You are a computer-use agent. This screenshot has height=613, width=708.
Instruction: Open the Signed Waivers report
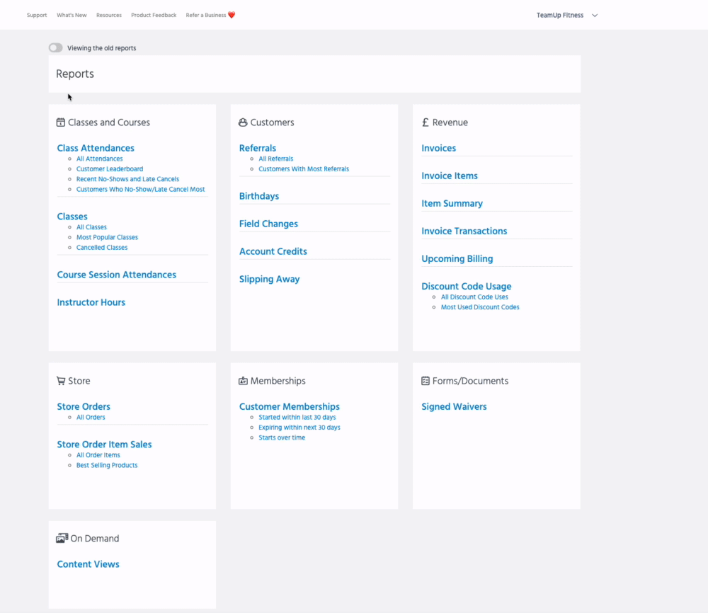(454, 406)
